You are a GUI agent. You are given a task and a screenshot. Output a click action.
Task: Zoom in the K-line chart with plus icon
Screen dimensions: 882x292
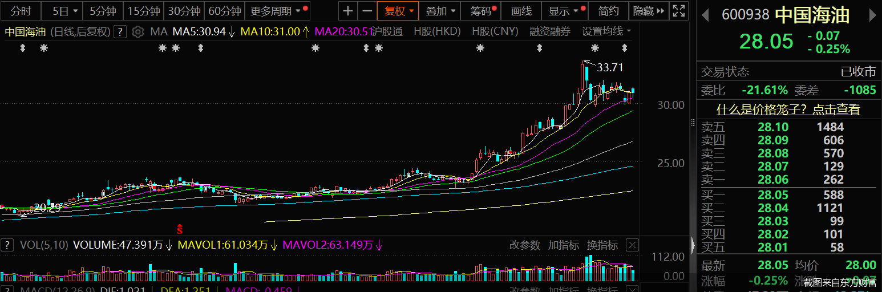pyautogui.click(x=348, y=11)
